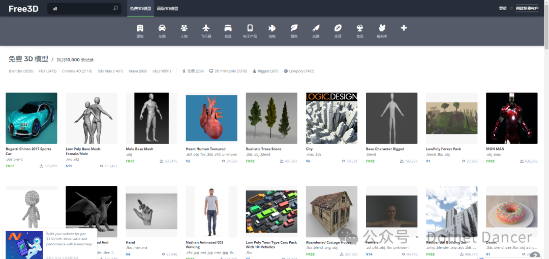The width and height of the screenshot is (549, 259).
Task: Open Heart Human Textured thumbnail
Action: point(211,118)
